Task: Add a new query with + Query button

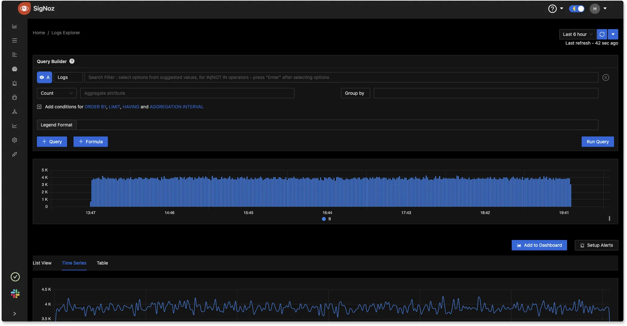Action: point(52,142)
